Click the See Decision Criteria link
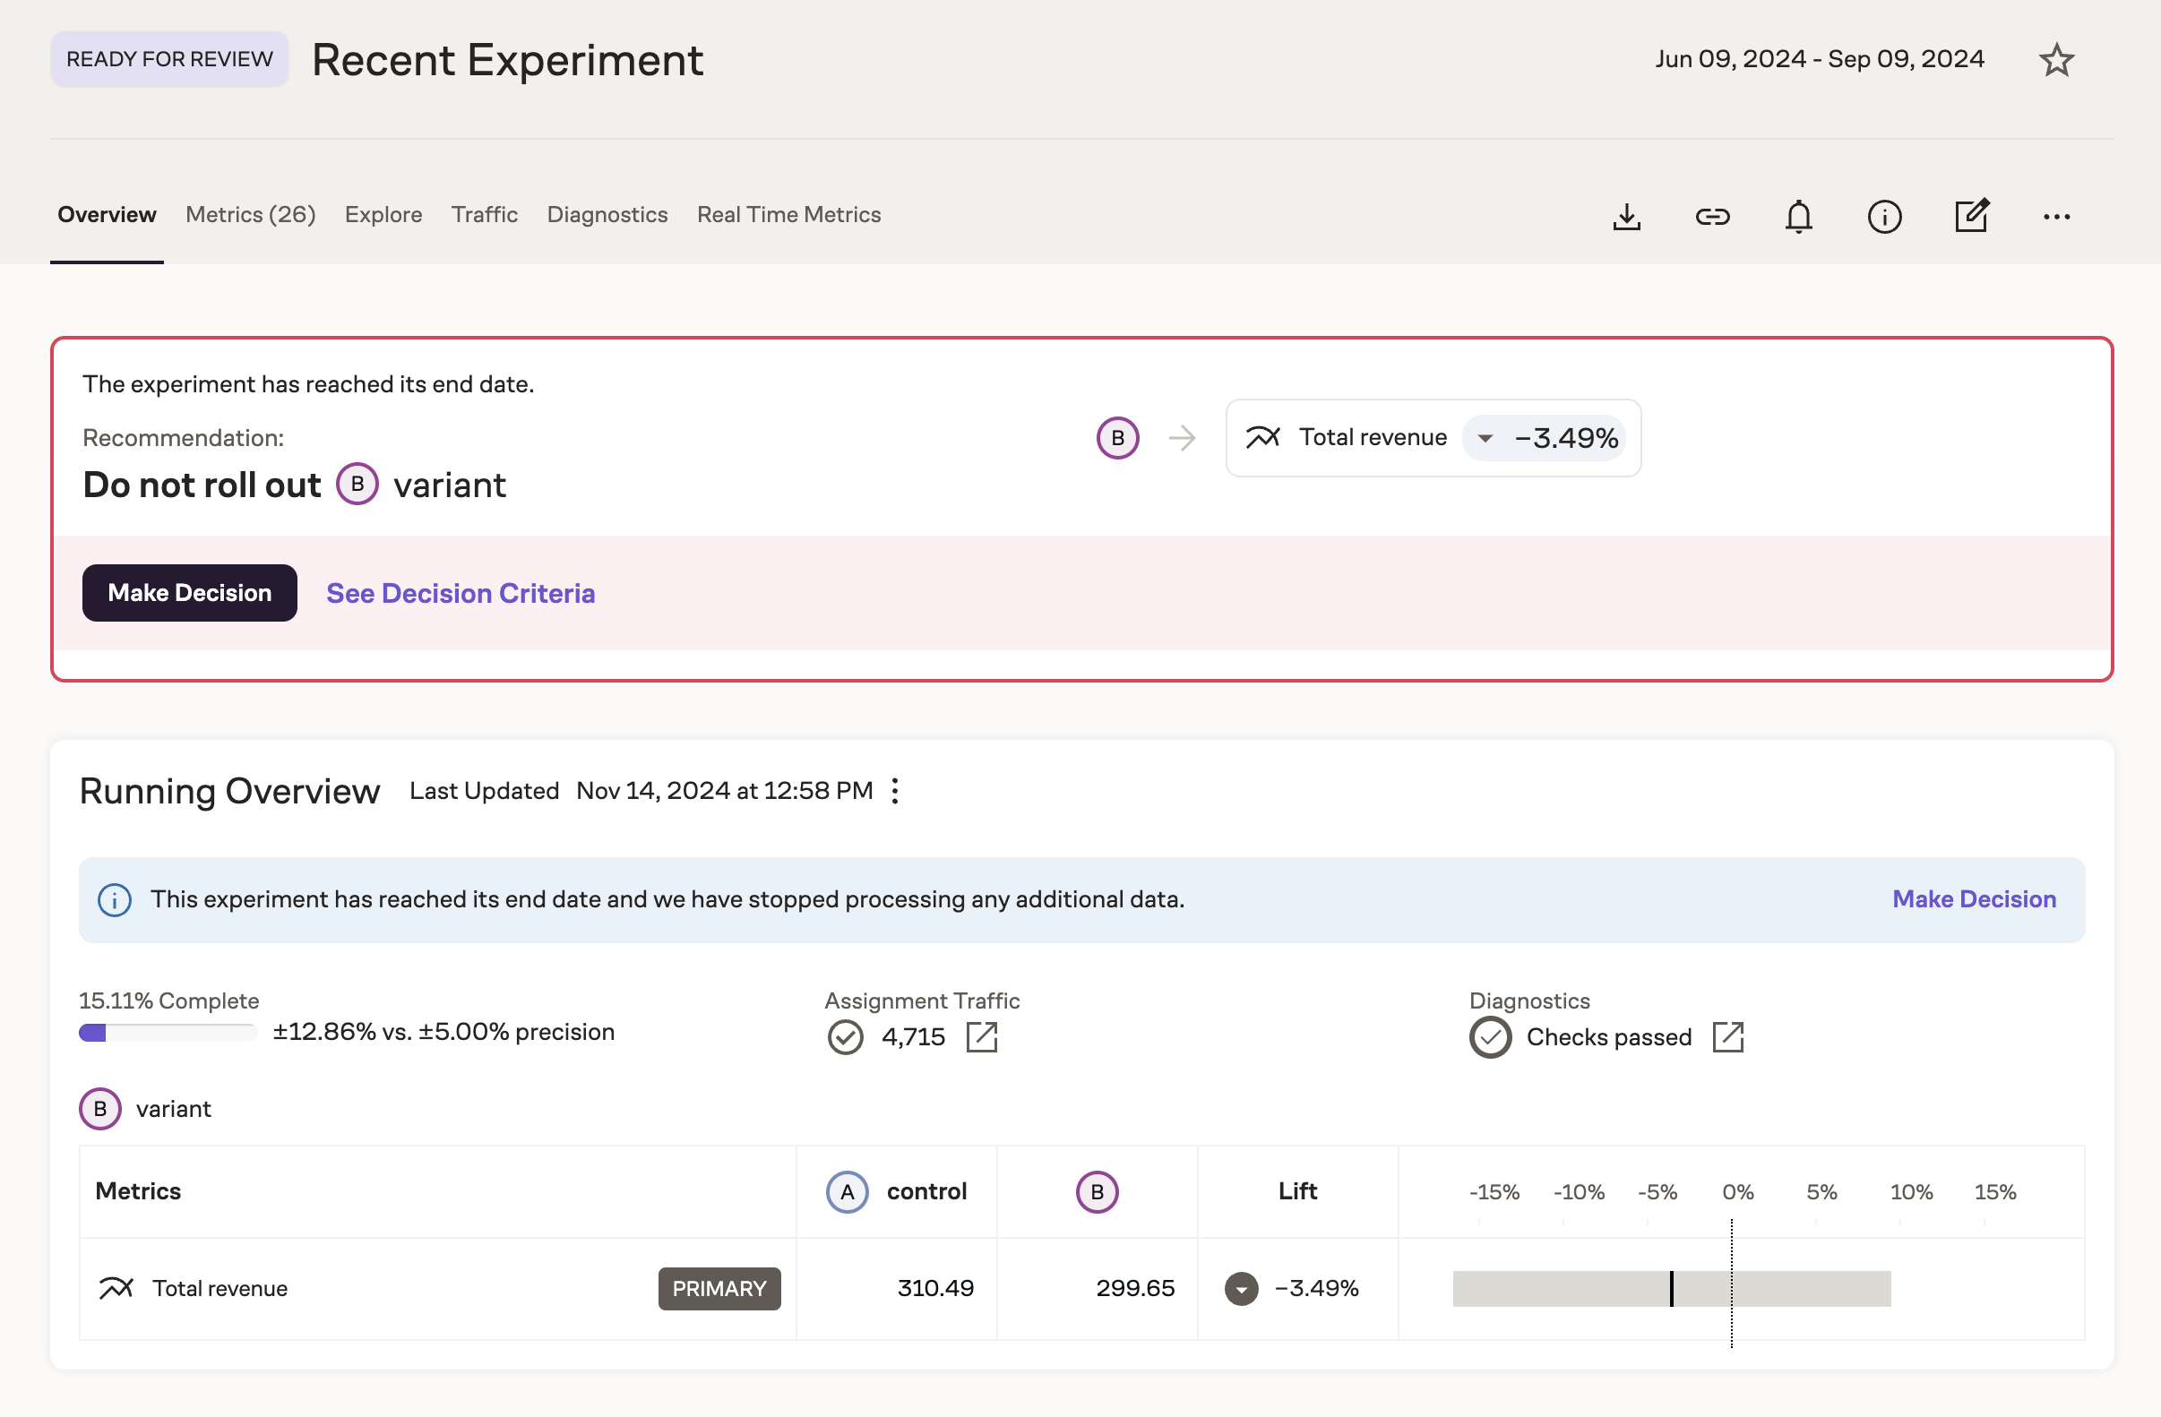 click(x=461, y=593)
